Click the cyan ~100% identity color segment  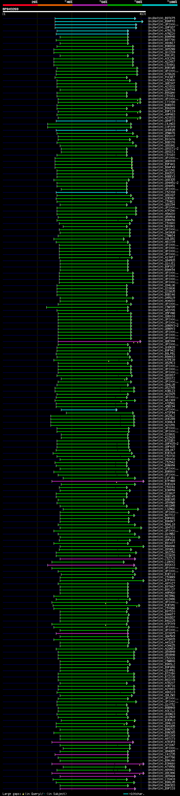point(160,5)
